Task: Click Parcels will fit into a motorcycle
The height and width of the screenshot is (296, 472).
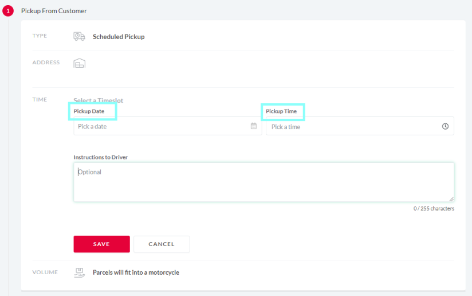Action: [136, 272]
